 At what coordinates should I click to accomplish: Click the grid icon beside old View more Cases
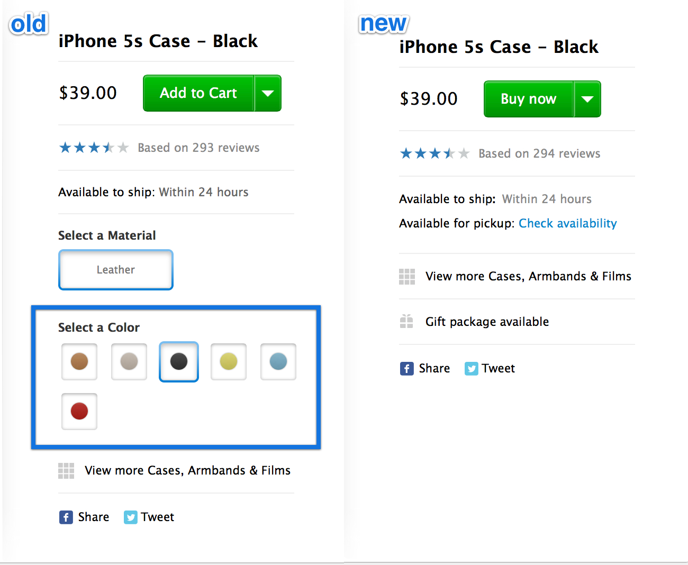tap(66, 471)
